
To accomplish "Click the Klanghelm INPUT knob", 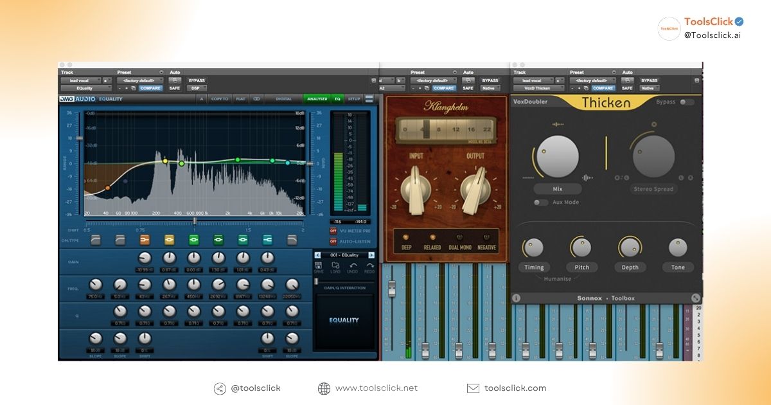I will click(x=416, y=191).
